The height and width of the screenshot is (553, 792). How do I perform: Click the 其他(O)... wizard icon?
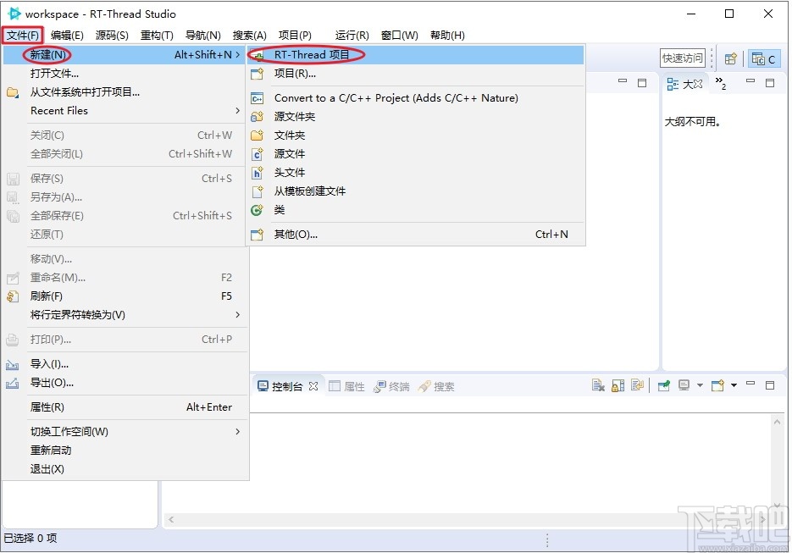pyautogui.click(x=258, y=235)
